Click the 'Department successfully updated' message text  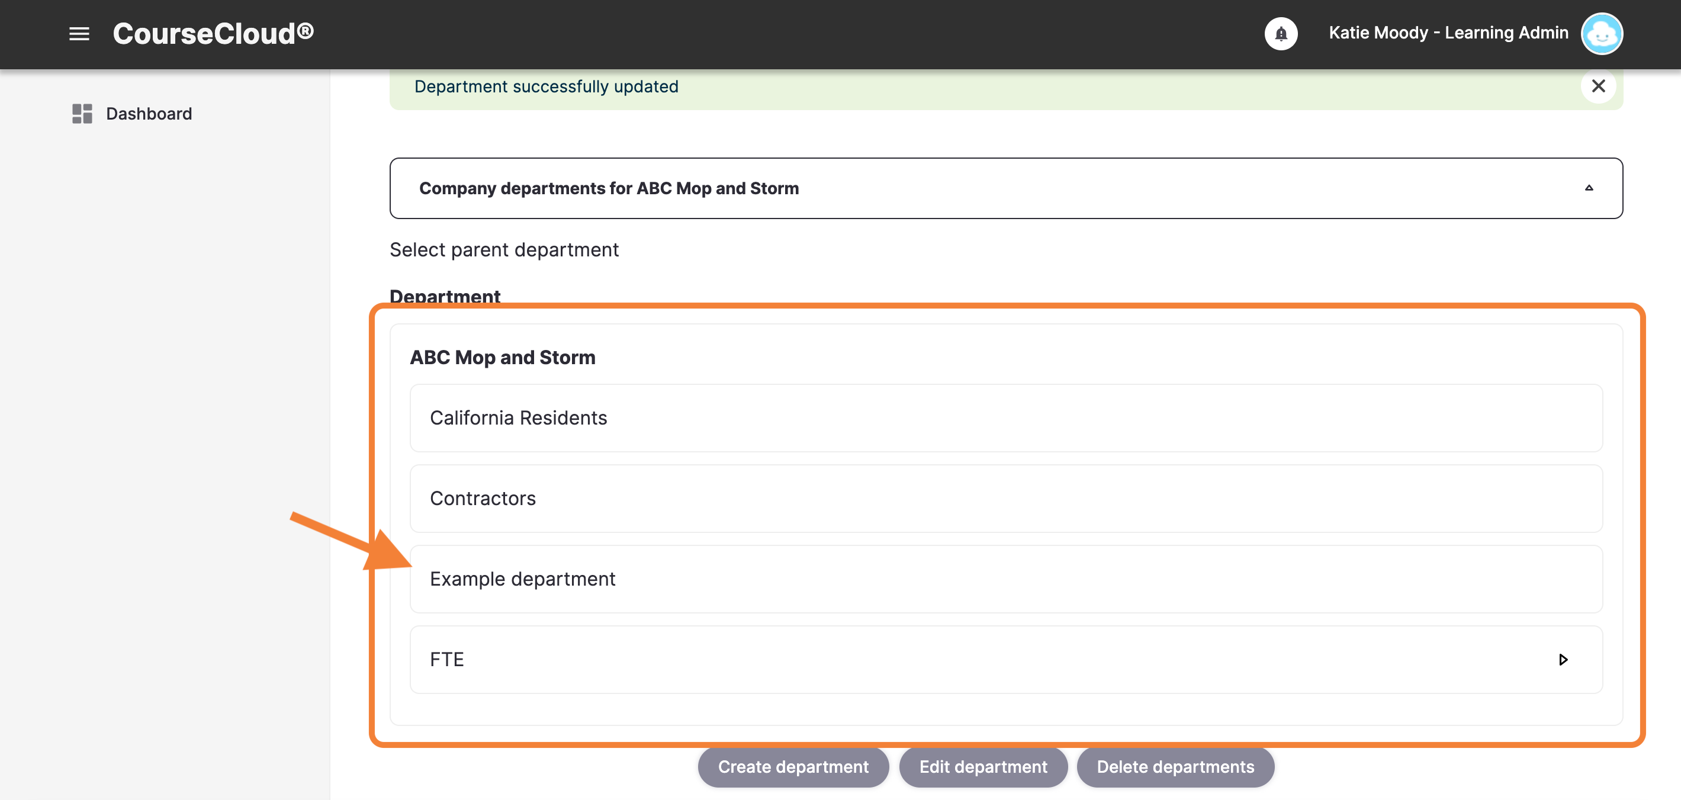coord(546,86)
